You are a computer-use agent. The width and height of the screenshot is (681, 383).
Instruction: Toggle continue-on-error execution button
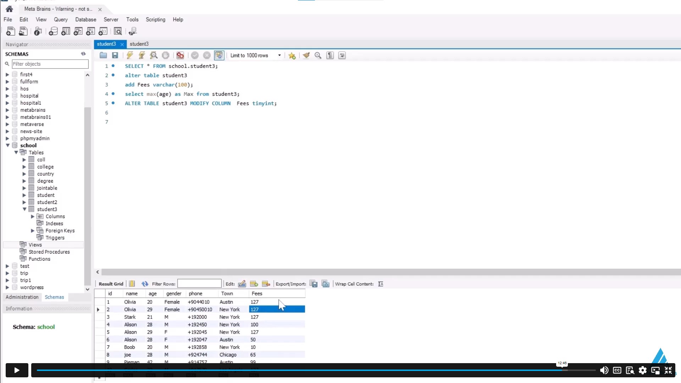coord(180,55)
